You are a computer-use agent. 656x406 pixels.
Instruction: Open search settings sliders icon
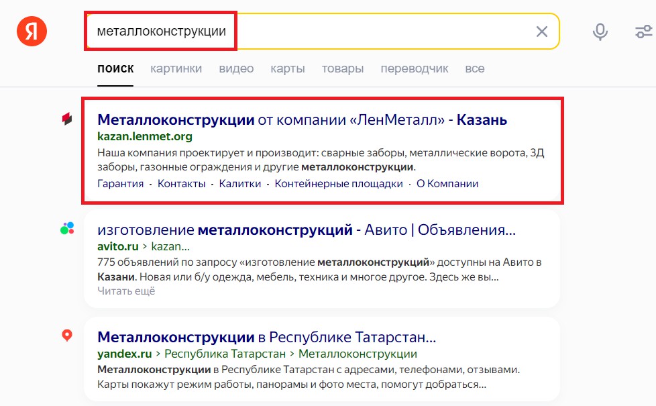643,32
